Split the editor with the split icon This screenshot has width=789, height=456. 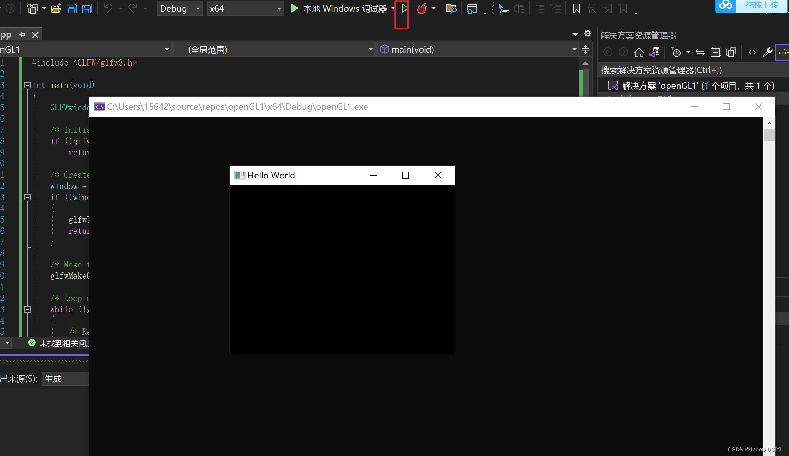[x=585, y=49]
